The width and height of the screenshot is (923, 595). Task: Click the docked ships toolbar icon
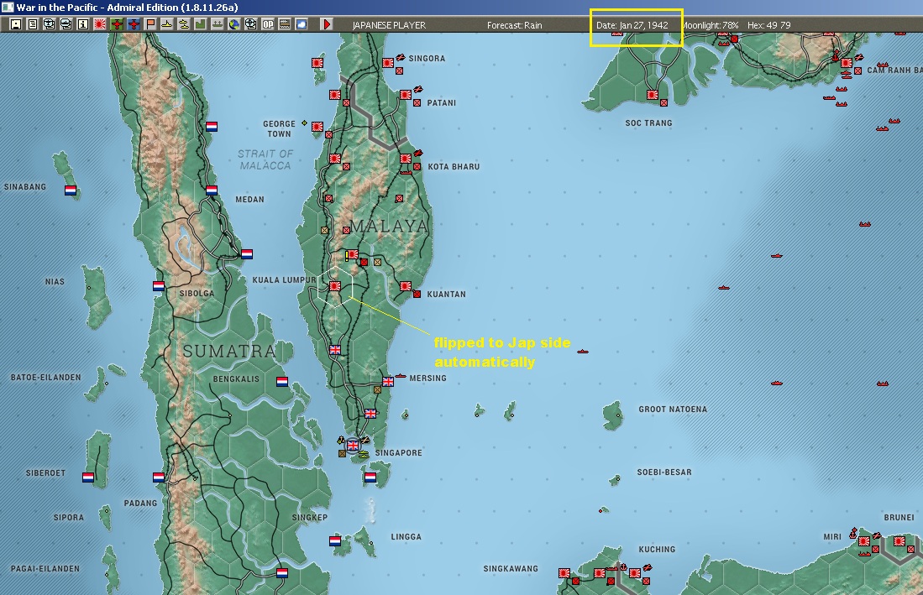coord(218,24)
